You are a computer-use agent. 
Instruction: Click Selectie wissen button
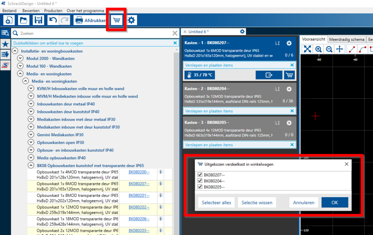pyautogui.click(x=257, y=203)
